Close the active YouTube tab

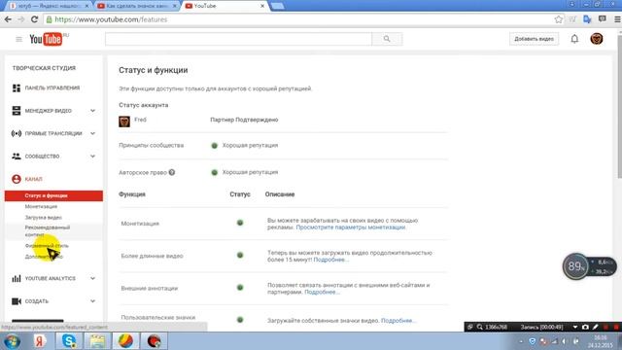[262, 6]
